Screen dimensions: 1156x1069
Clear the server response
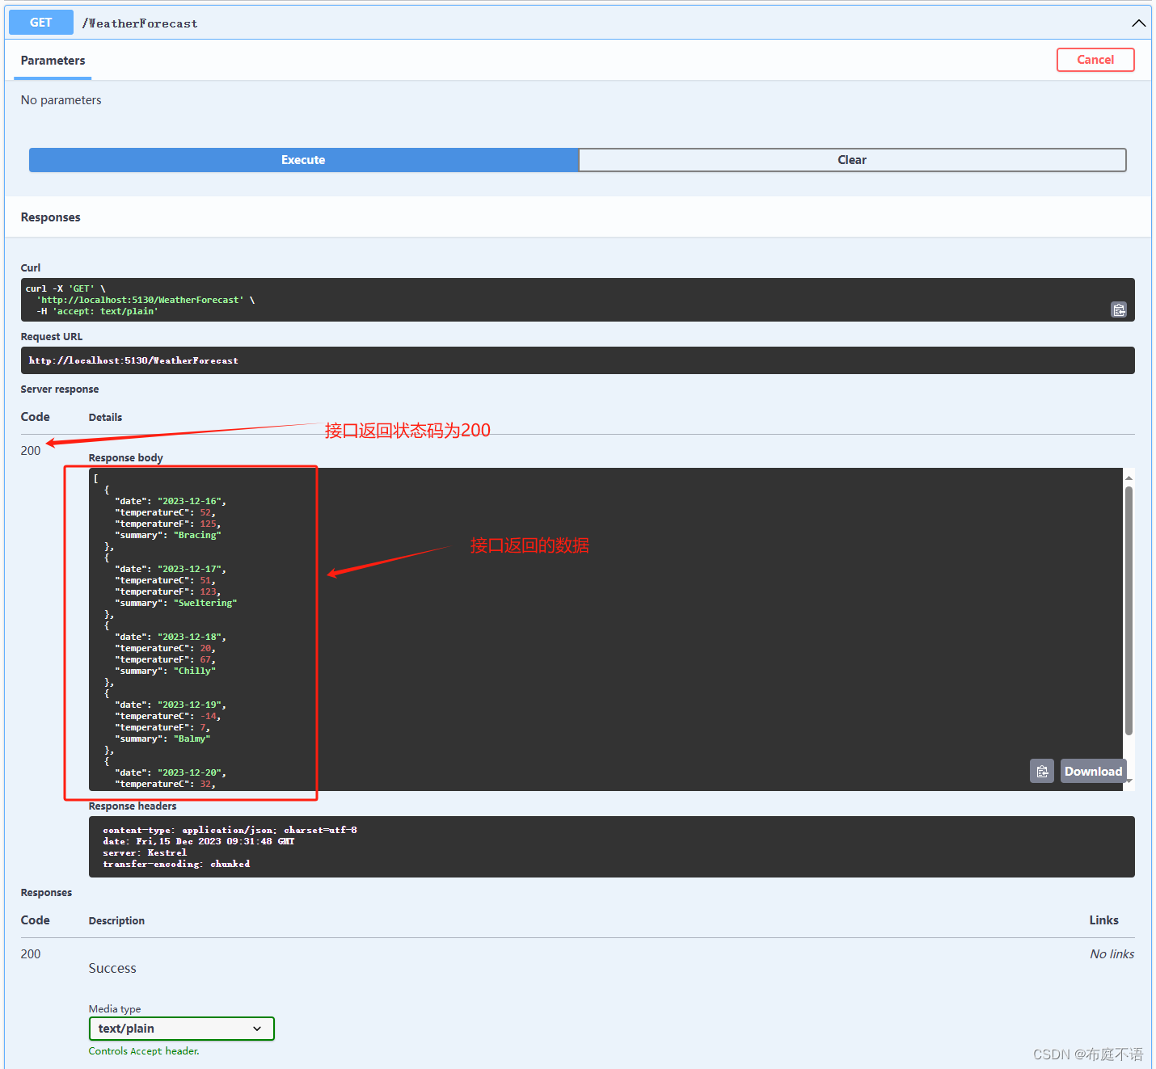pos(851,159)
